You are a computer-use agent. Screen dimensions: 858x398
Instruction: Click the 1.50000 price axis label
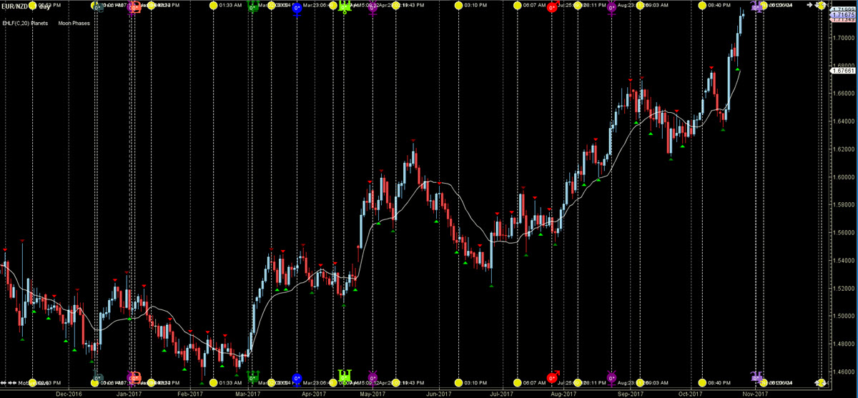(x=843, y=316)
